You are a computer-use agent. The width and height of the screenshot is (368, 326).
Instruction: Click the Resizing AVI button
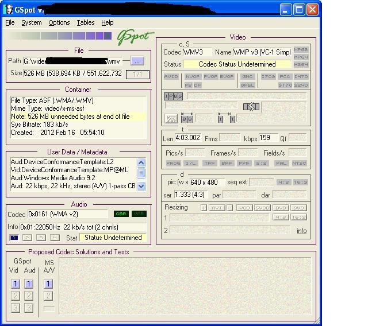point(217,208)
